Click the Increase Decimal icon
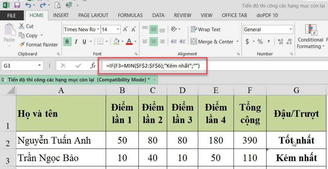The image size is (328, 169). click(x=281, y=41)
